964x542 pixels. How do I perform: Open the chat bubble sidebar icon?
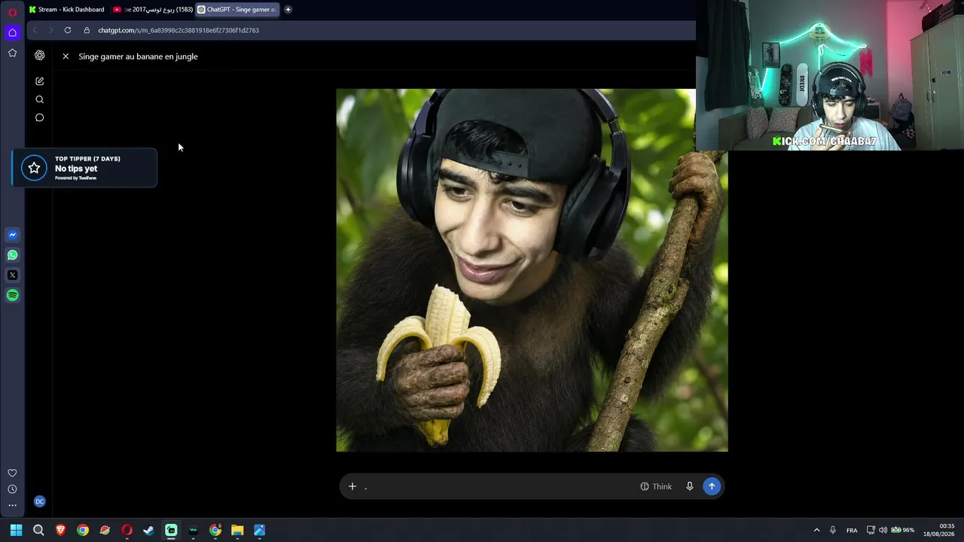pyautogui.click(x=39, y=117)
